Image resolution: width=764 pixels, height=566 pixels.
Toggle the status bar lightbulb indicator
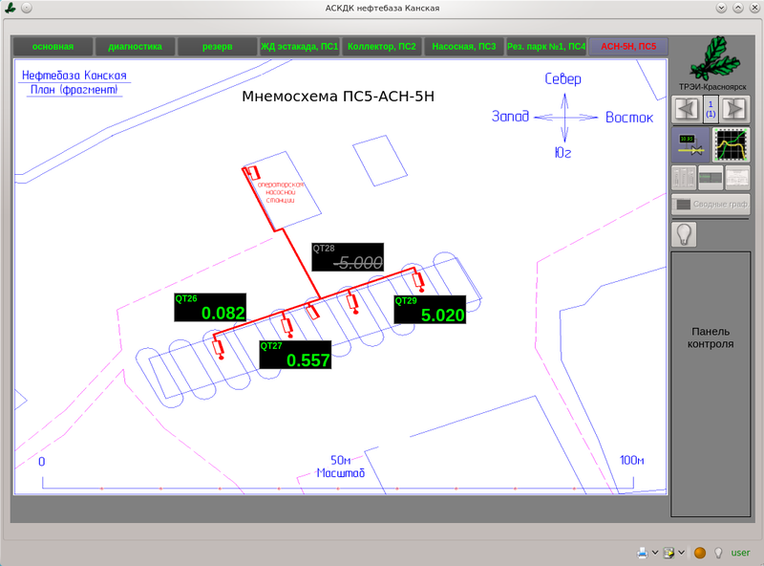[718, 553]
